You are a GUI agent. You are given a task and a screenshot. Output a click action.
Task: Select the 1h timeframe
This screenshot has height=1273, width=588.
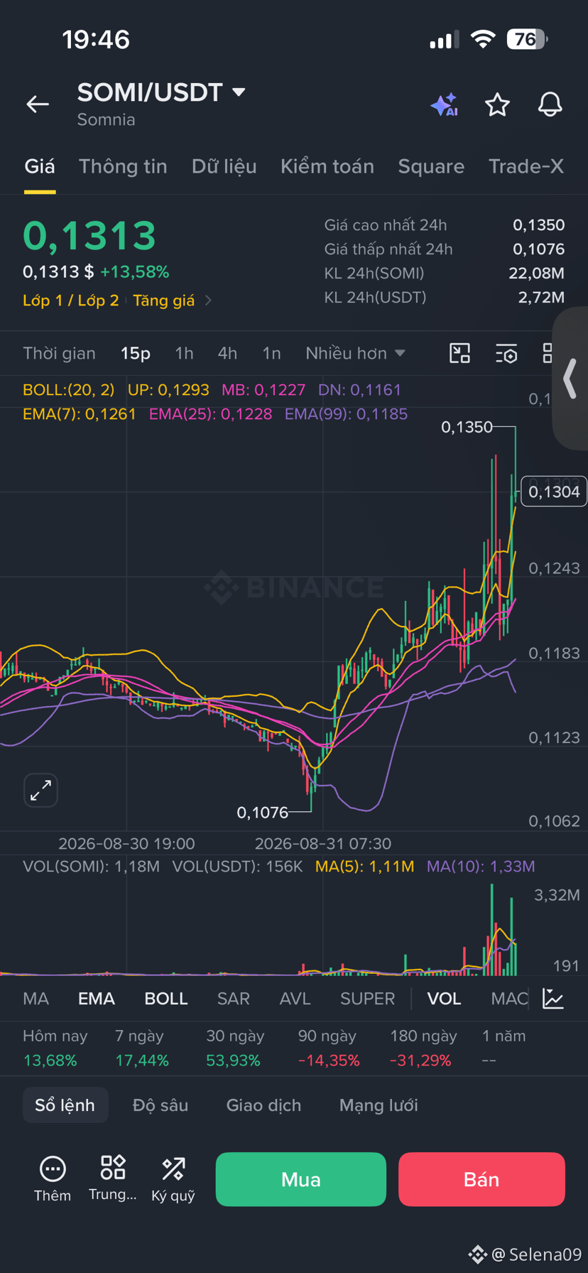coord(184,353)
